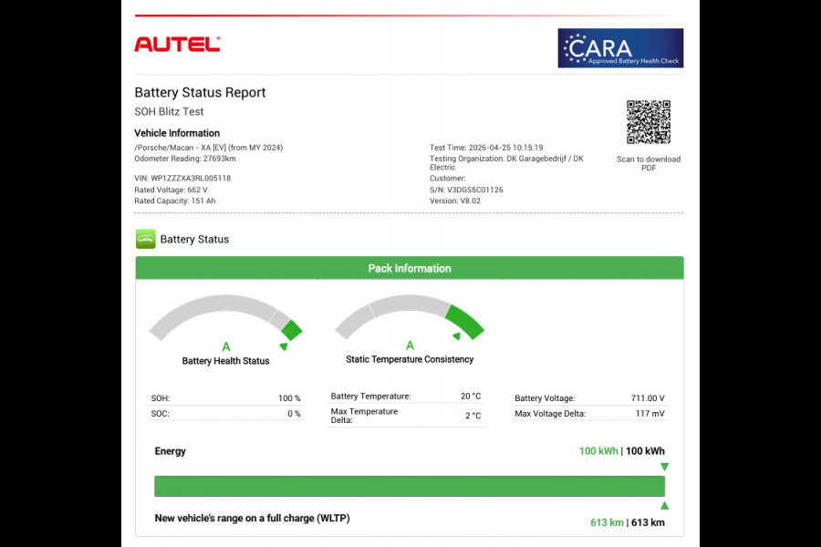Screen dimensions: 821x547
Task: Click the Battery Status Report title
Action: [x=200, y=92]
